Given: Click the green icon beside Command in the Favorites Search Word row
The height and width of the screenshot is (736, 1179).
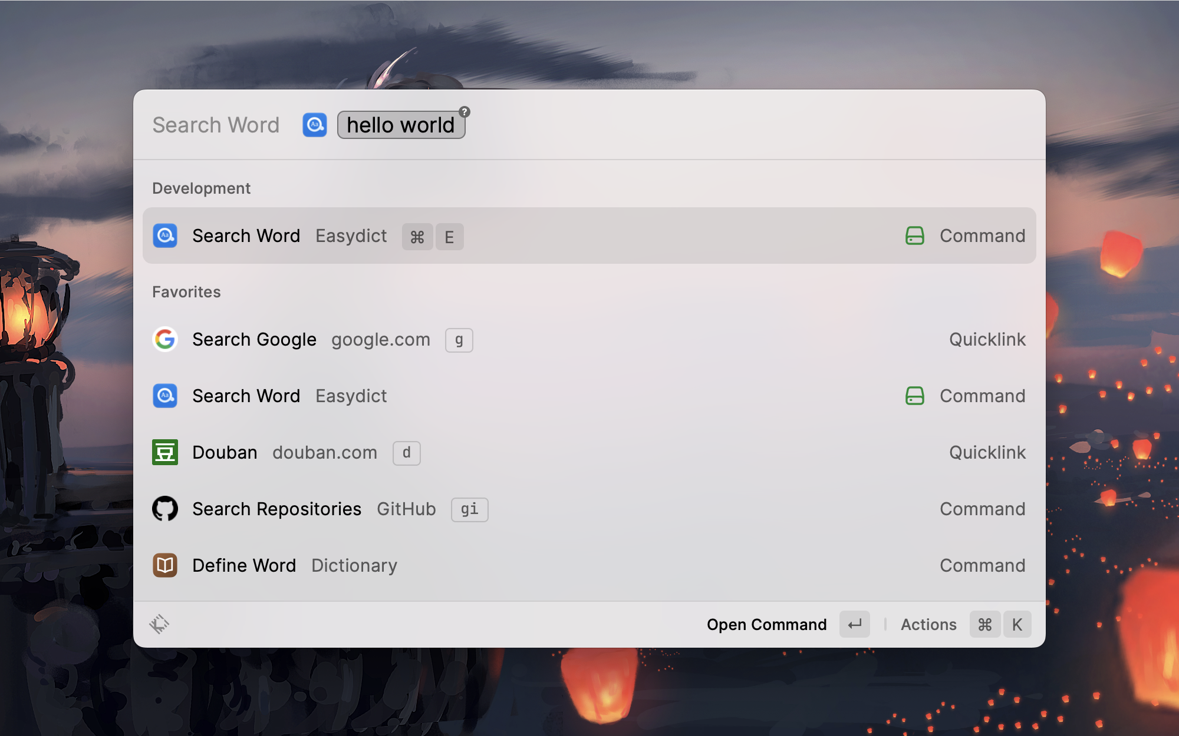Looking at the screenshot, I should 915,396.
